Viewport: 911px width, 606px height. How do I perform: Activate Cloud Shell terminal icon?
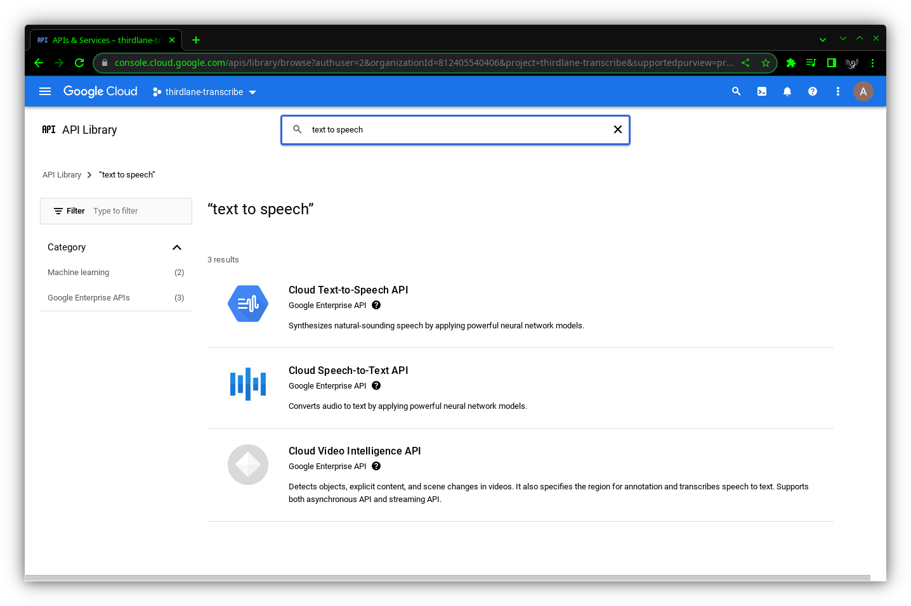coord(762,91)
